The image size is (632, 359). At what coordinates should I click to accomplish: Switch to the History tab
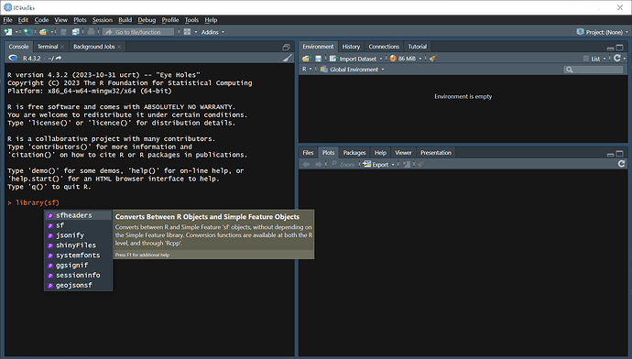351,47
